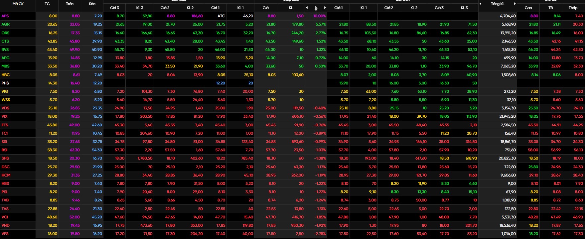
Task: Click the 5.57% change value for AGR
Action: 321,24
